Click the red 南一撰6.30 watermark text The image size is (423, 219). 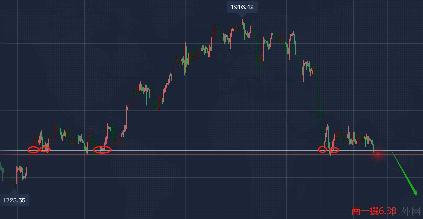tap(374, 211)
